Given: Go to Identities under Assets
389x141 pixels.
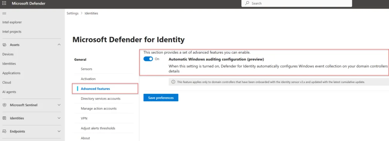Looking at the screenshot, I should coord(9,64).
